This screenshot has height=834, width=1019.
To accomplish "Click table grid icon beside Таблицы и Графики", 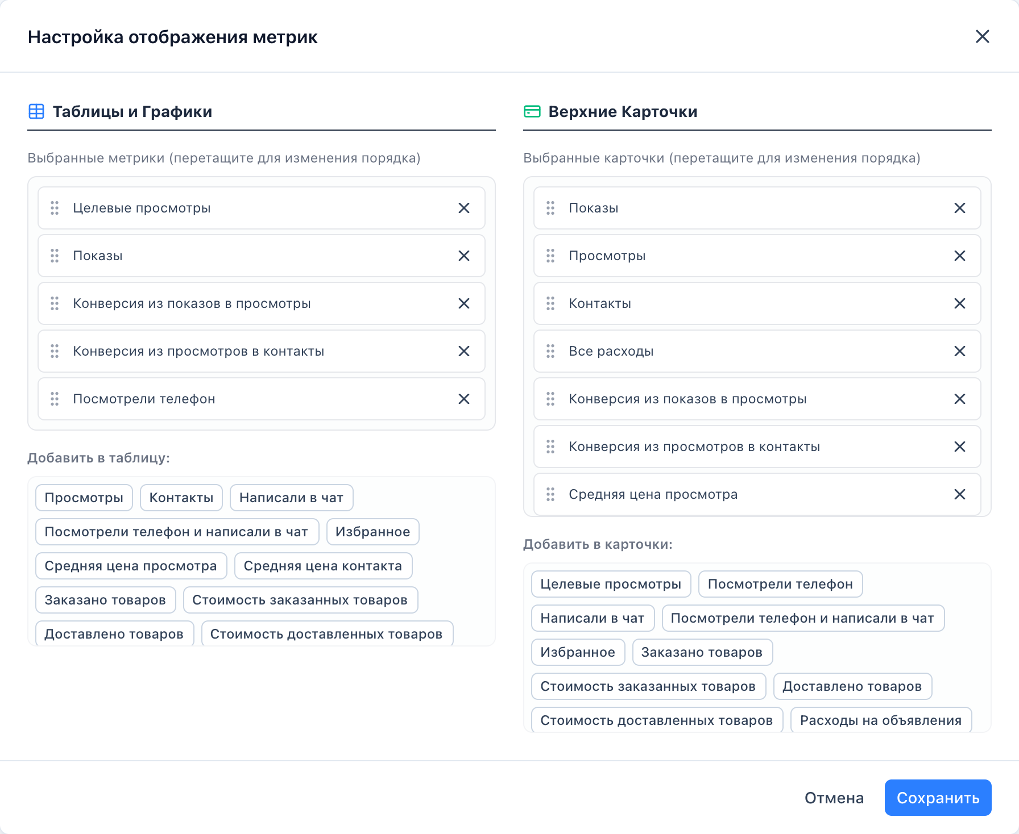I will pyautogui.click(x=36, y=111).
